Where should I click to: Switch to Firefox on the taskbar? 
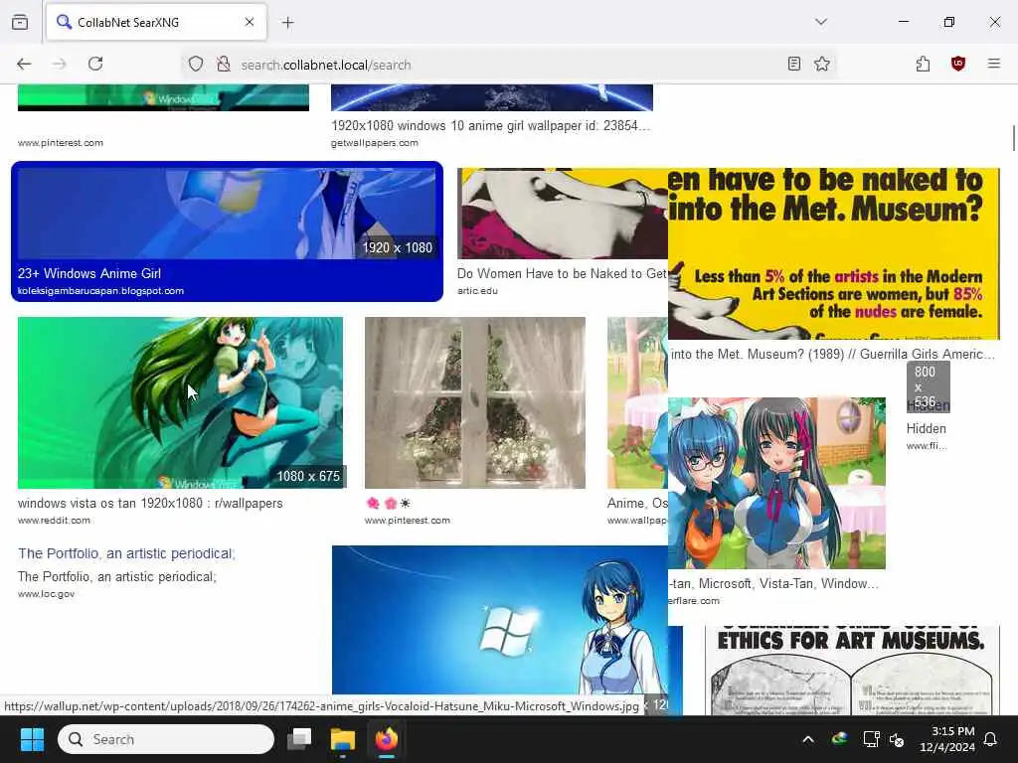pyautogui.click(x=387, y=739)
